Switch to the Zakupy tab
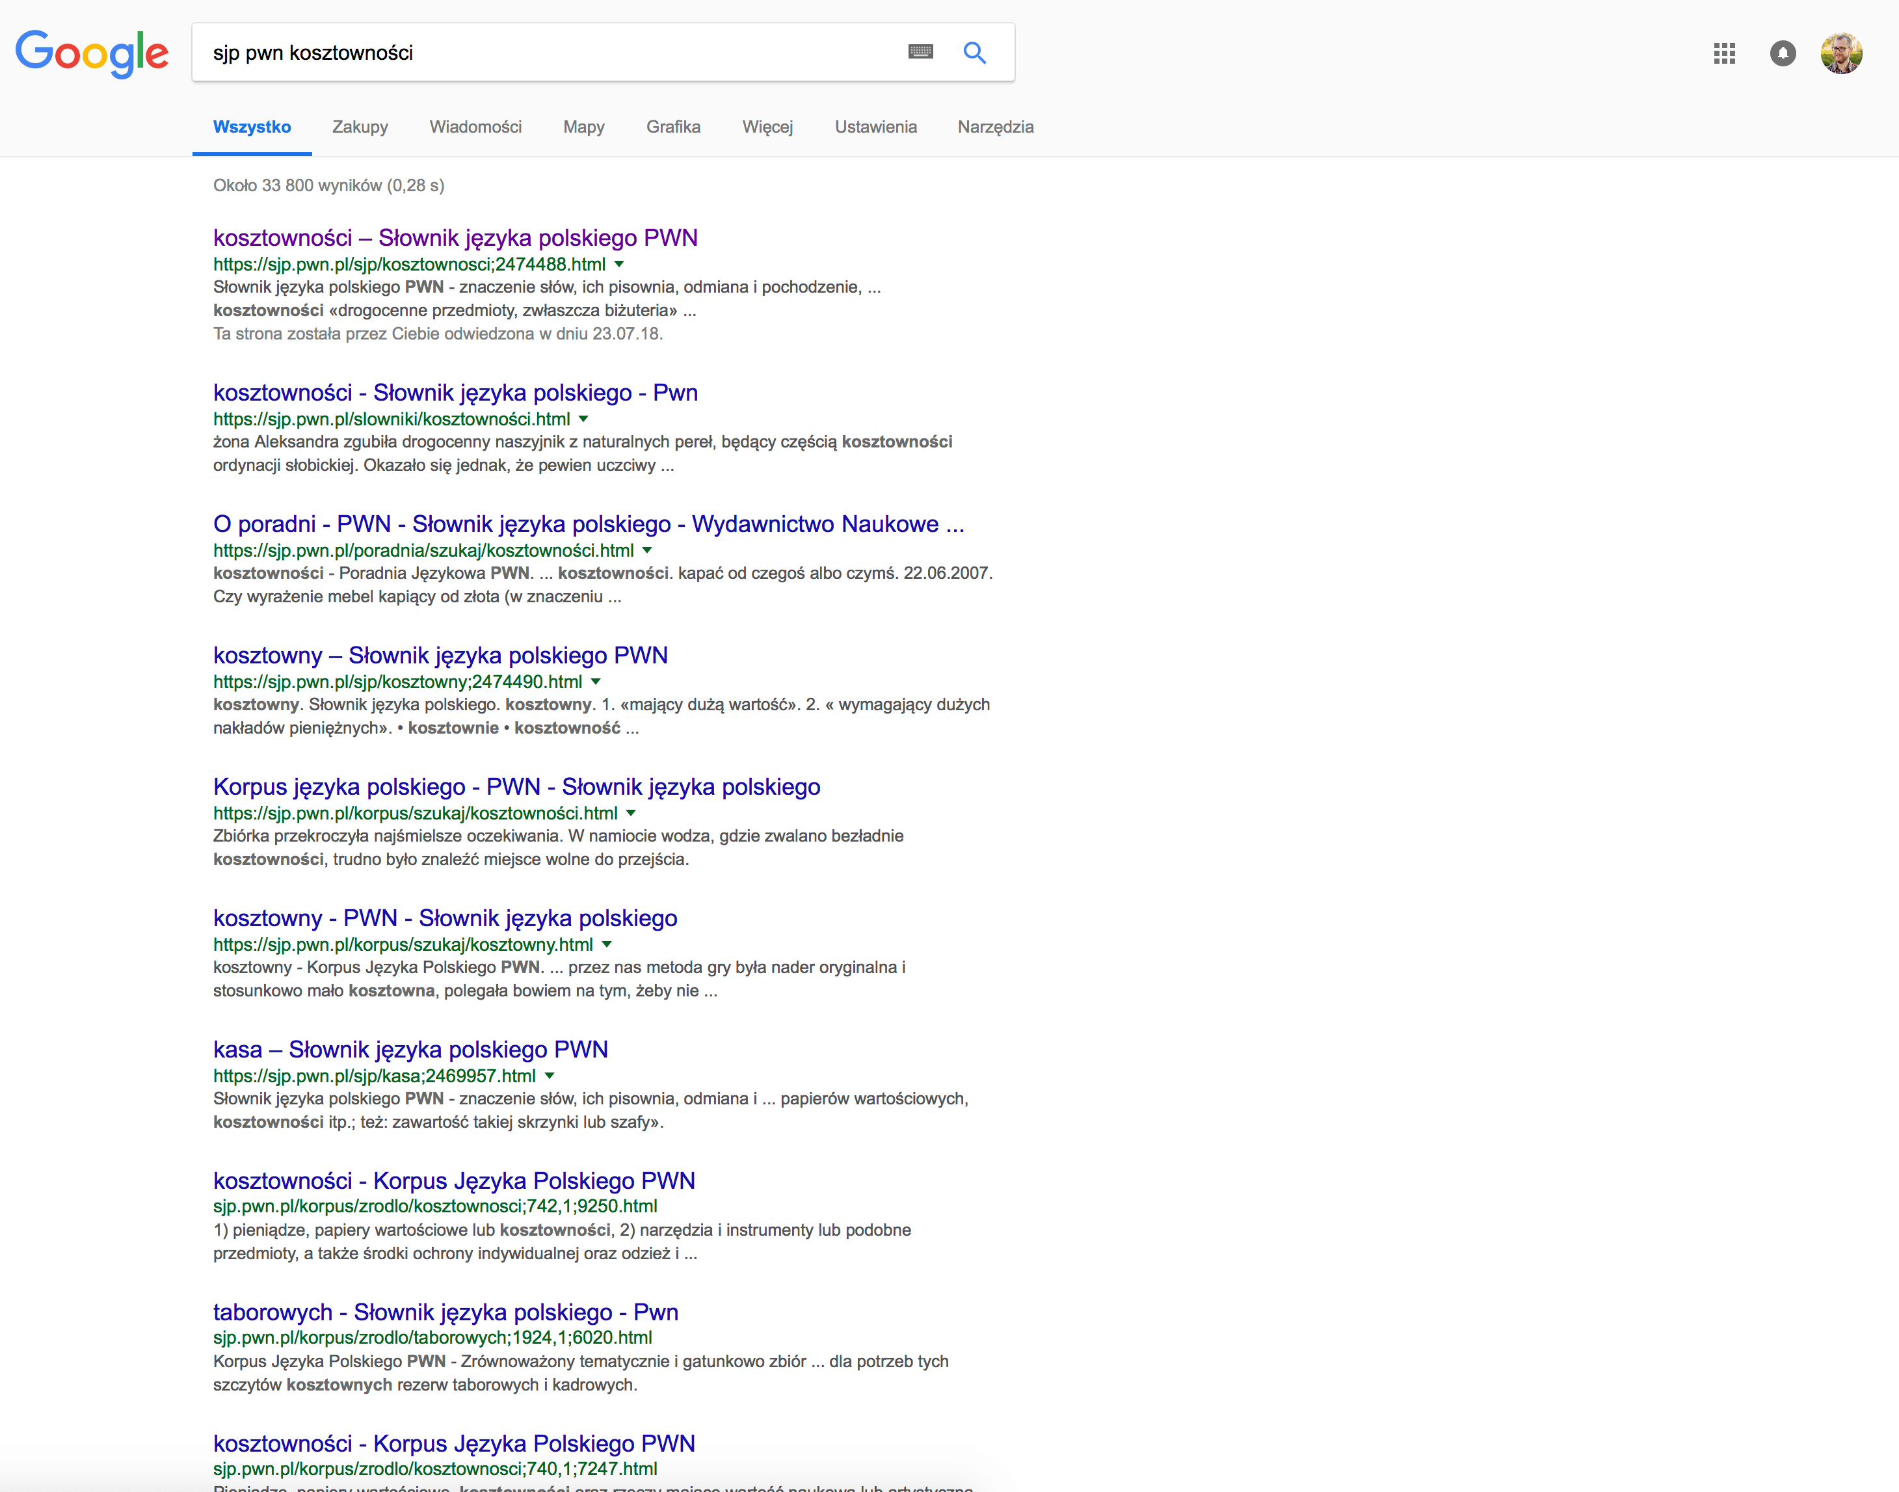1899x1492 pixels. pyautogui.click(x=360, y=127)
